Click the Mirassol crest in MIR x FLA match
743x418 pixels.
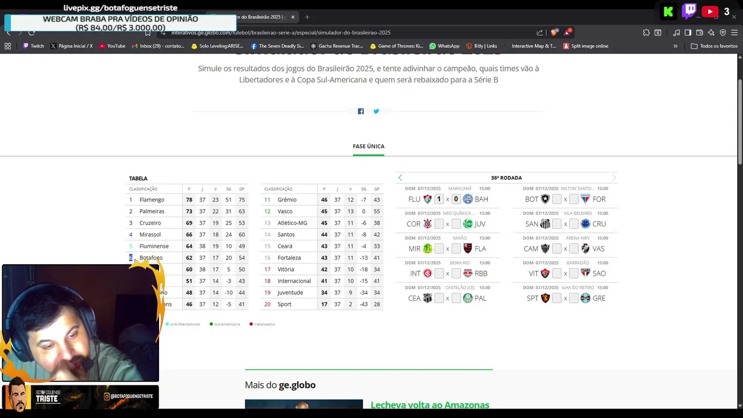point(428,248)
